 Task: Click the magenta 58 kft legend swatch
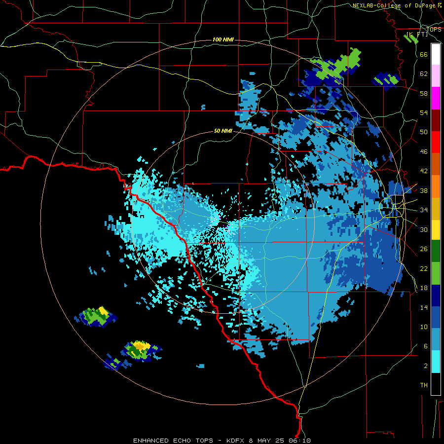coord(436,98)
